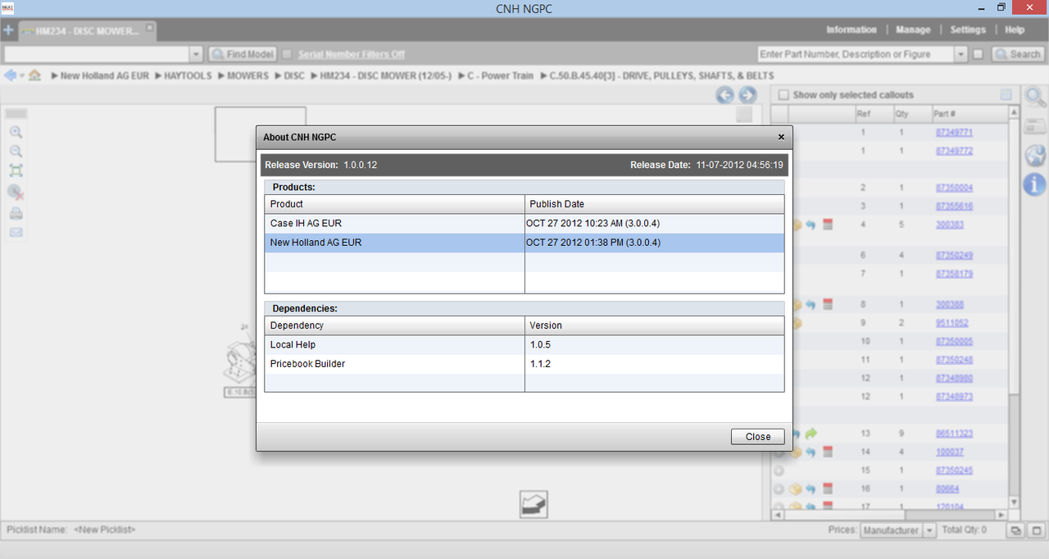This screenshot has width=1049, height=559.
Task: Click Serial Number Filters Off link
Action: click(x=352, y=54)
